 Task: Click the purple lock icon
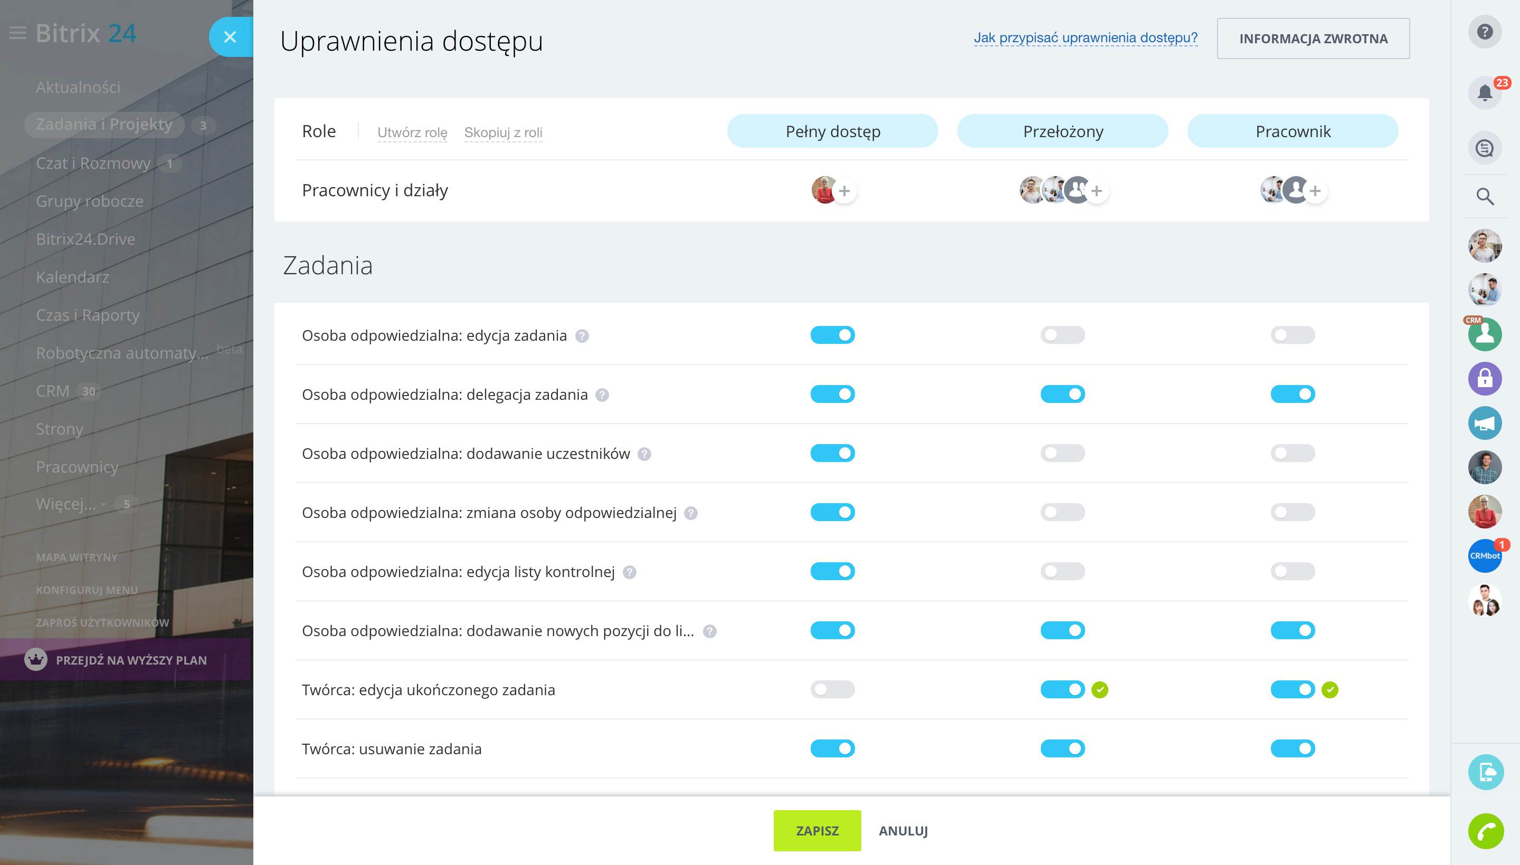pyautogui.click(x=1484, y=379)
